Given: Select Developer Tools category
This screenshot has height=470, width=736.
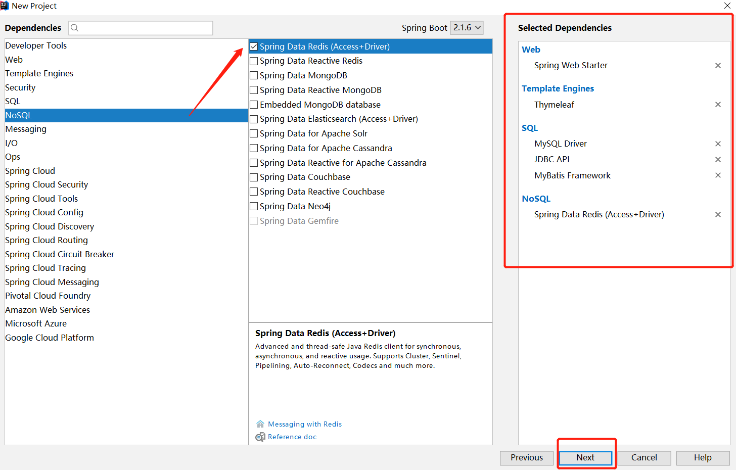Looking at the screenshot, I should 126,45.
